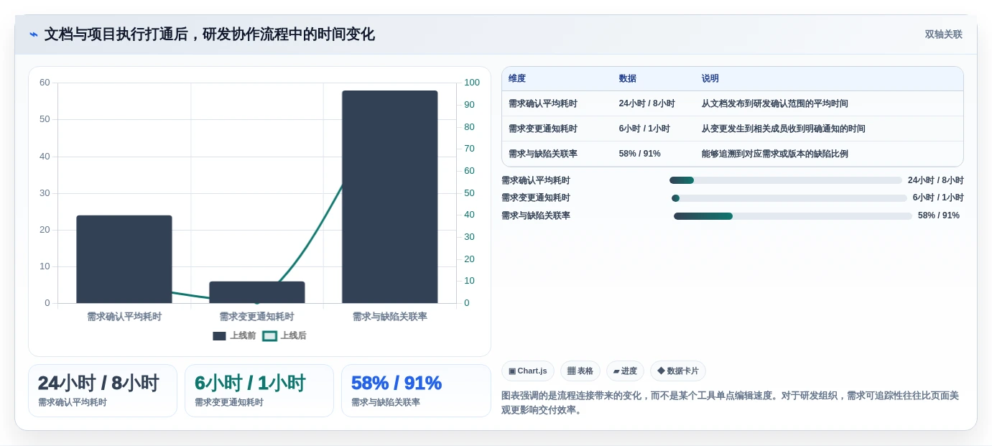The width and height of the screenshot is (992, 446).
Task: Click the 数据卡片 tag chip
Action: pos(678,371)
